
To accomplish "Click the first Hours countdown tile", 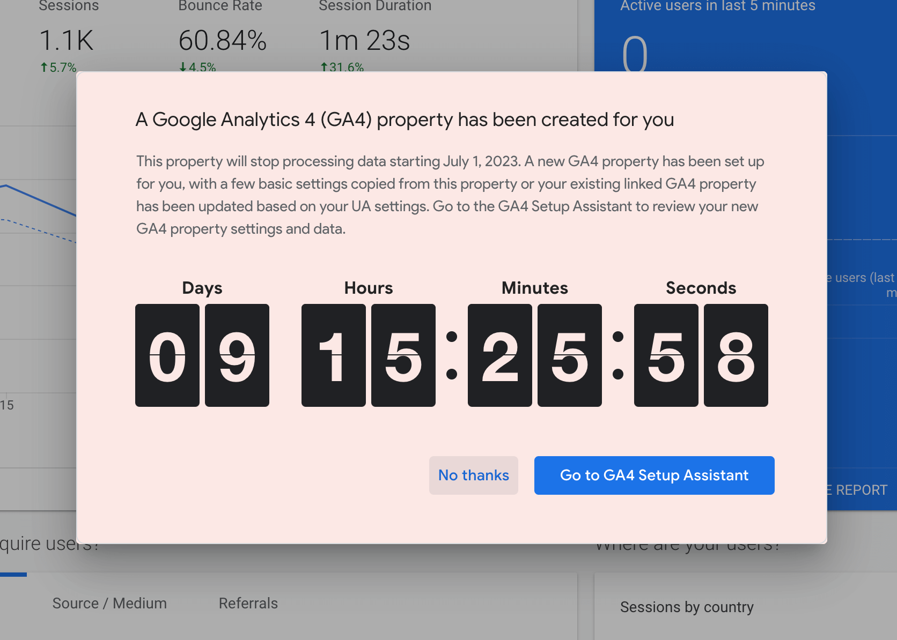I will click(333, 355).
